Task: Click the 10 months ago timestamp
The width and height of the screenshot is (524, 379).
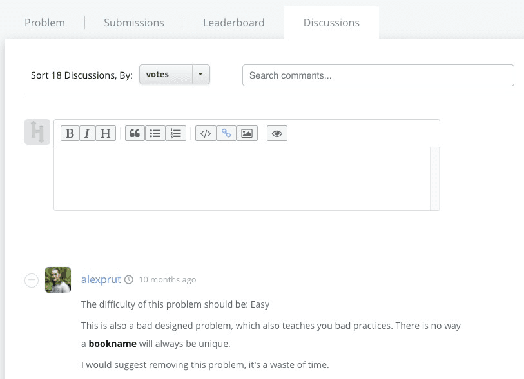Action: point(168,279)
